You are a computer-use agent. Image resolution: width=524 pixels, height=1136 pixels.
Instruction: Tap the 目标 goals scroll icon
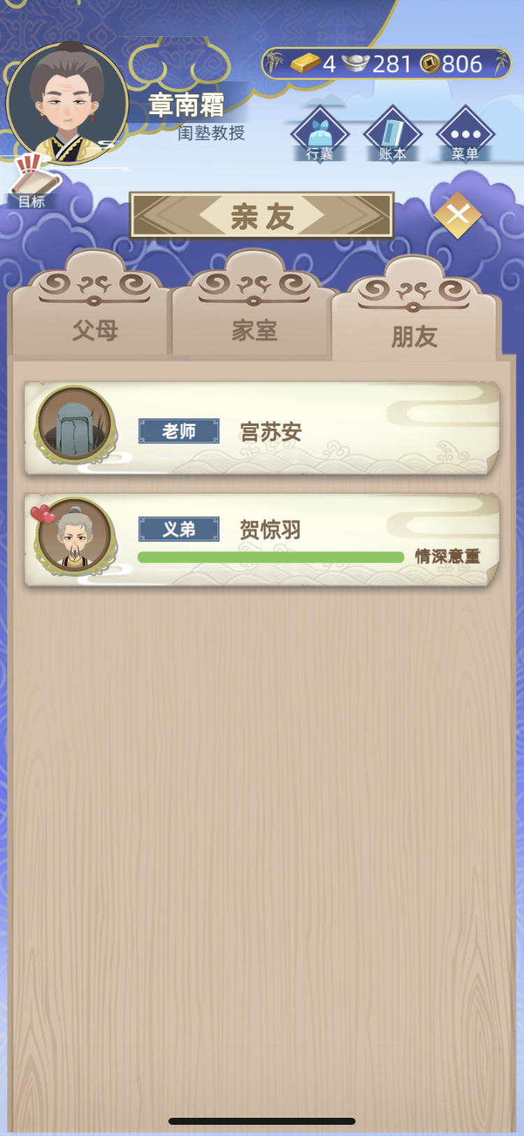click(34, 182)
